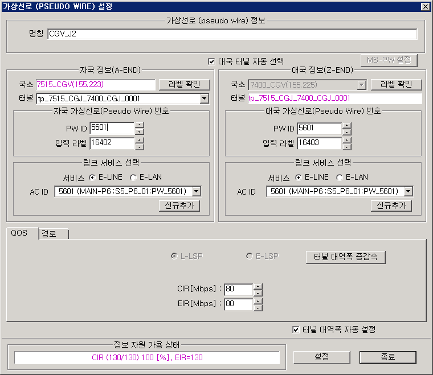
Task: Decrease CIR Mbps value with down arrow
Action: click(258, 293)
